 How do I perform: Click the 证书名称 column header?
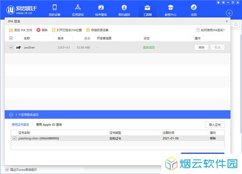(24, 133)
